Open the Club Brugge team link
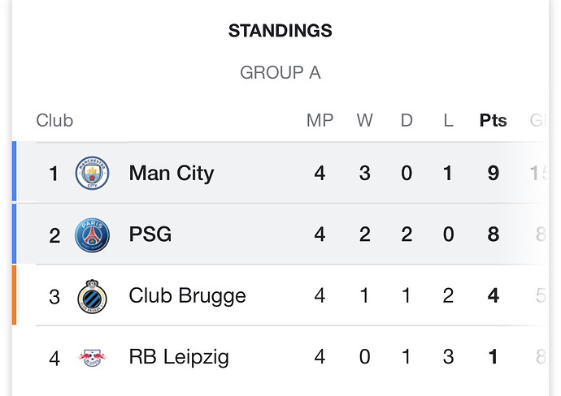The image size is (561, 396). tap(188, 296)
